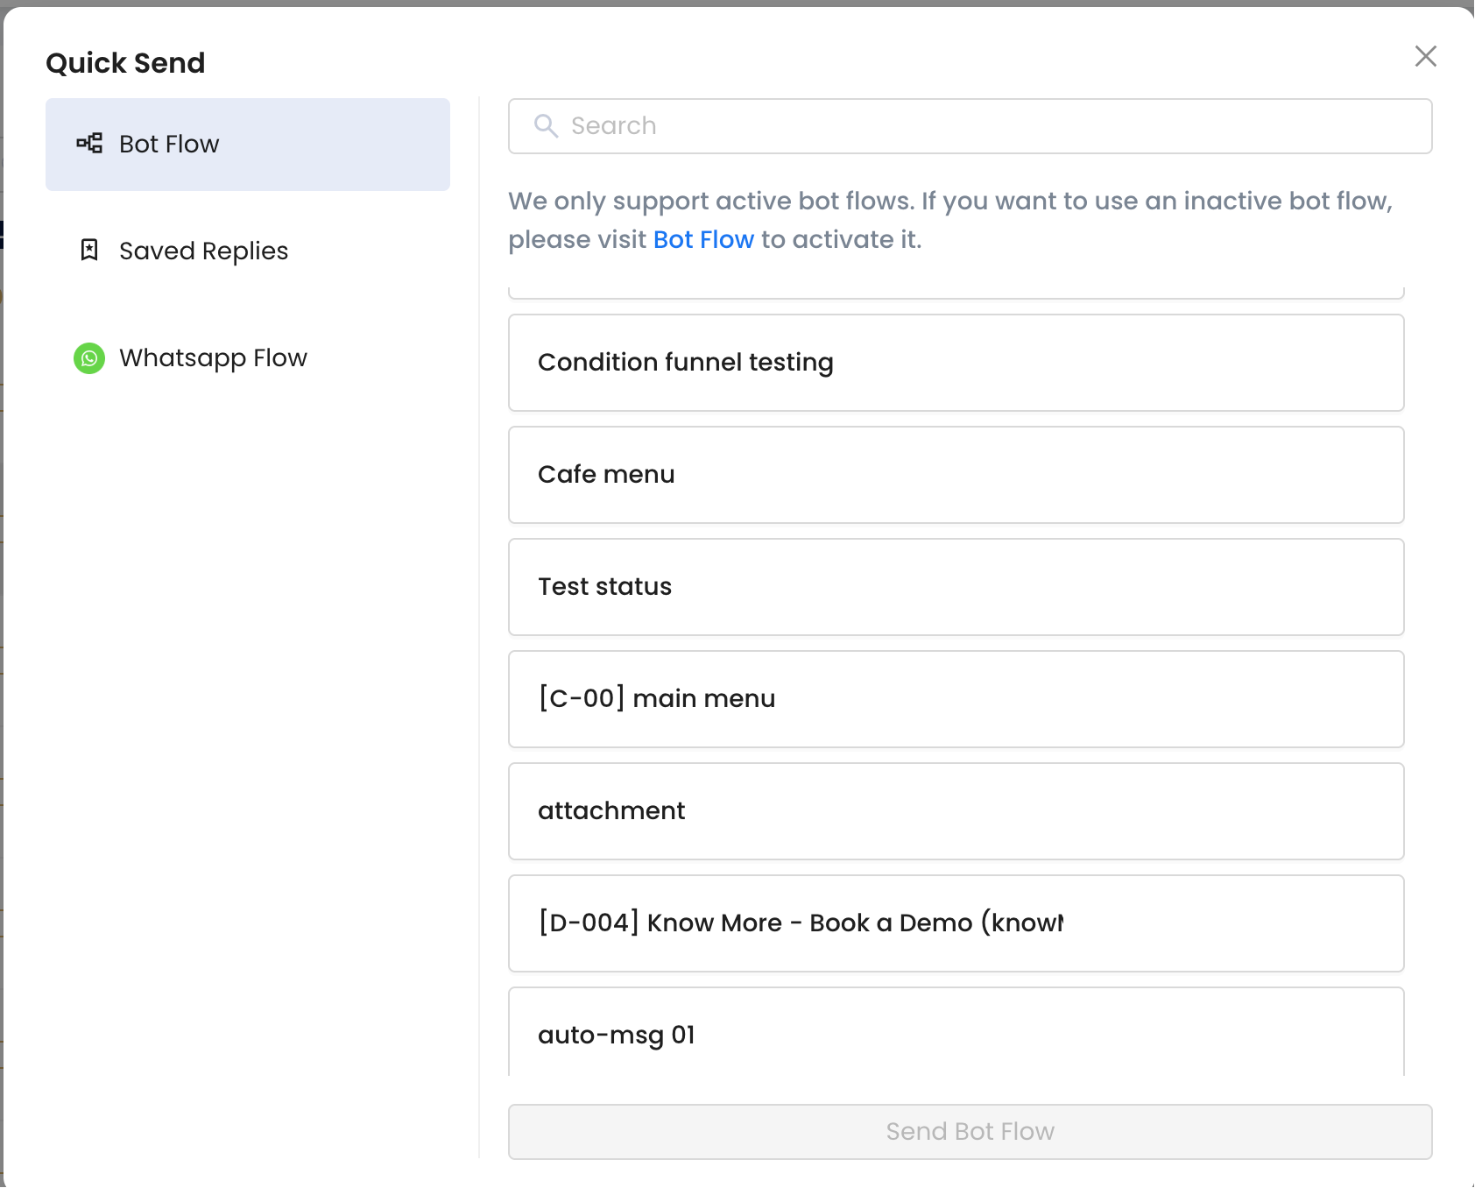The image size is (1475, 1188).
Task: Click the Quick Send dialog title
Action: [x=125, y=63]
